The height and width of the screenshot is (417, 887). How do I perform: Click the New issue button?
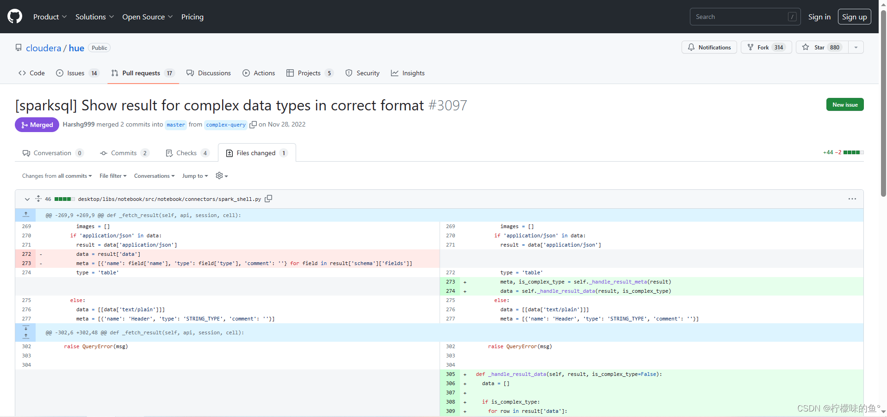845,104
